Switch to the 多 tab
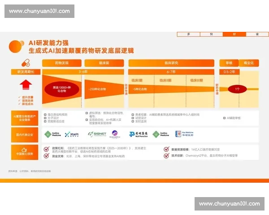 point(189,34)
